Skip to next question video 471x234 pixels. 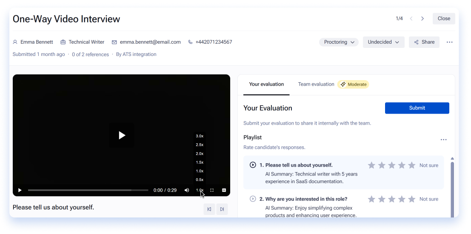(x=222, y=209)
